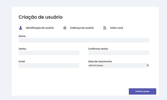Viewport: 167px width, 100px height.
Task: Focus the Email input field
Action: pos(49,66)
